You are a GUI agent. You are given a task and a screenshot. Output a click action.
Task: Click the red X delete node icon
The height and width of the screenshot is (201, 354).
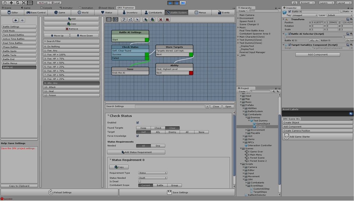pos(160,20)
